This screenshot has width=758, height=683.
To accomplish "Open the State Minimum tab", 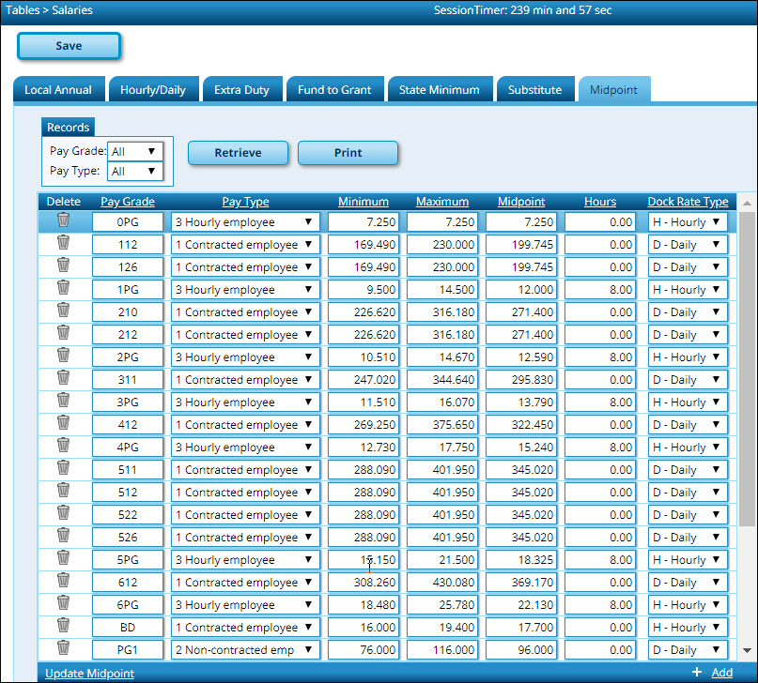I will coord(439,90).
